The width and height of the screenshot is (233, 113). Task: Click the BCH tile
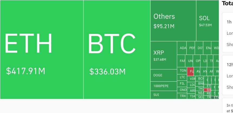pos(200,79)
